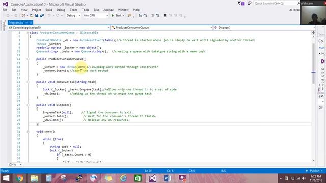Viewport: 326px width, 183px height.
Task: Open the ProducerConsumerQueue type dropdown
Action: point(162,28)
